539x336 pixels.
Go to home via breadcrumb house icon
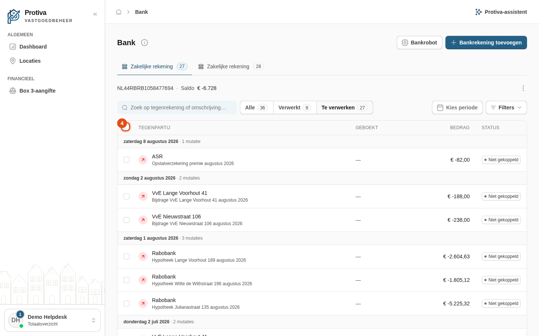119,12
